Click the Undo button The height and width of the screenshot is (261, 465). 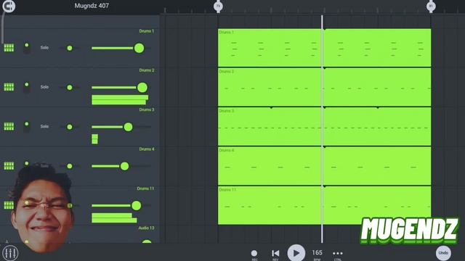point(443,253)
